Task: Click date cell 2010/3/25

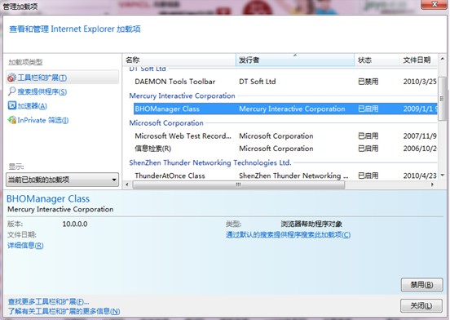Action: coord(420,82)
